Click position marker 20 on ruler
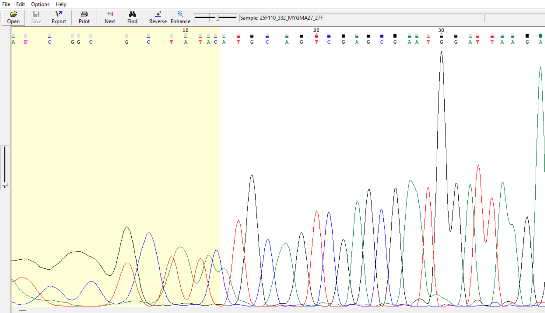 tap(316, 30)
